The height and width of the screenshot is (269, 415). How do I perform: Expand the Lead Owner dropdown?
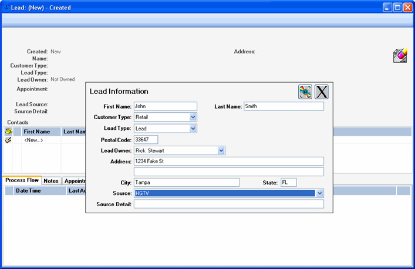[x=221, y=150]
